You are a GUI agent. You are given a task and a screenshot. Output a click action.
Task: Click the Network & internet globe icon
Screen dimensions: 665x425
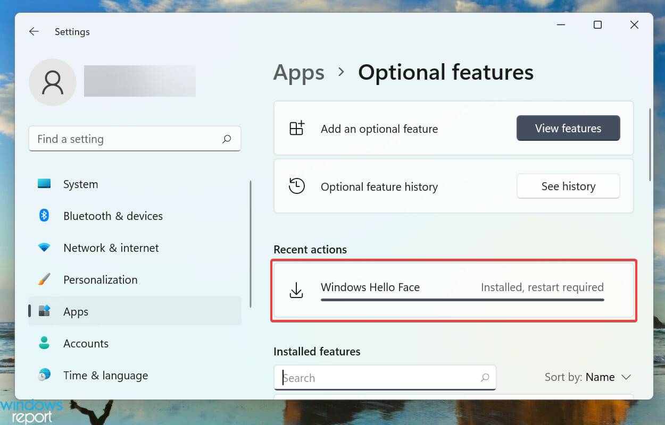44,248
